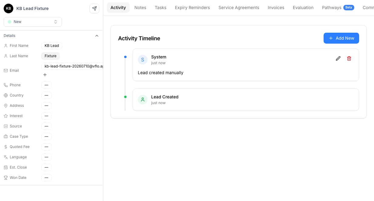Click the Interest star icon

pyautogui.click(x=6, y=116)
